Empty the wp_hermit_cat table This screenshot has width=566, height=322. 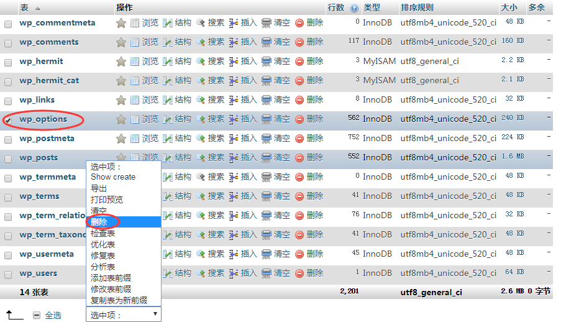276,81
